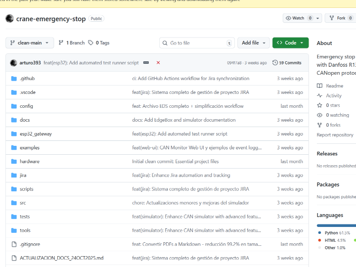
Task: Open the Readme link in About
Action: (x=334, y=86)
